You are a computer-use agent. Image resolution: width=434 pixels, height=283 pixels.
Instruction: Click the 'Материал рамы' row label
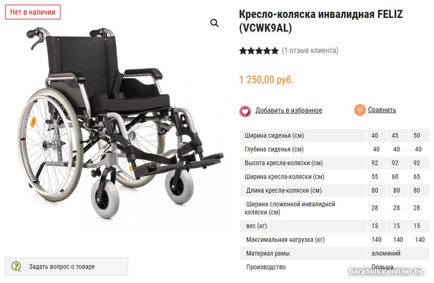(267, 253)
